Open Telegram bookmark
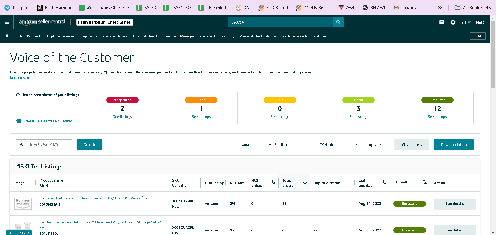 (17, 7)
